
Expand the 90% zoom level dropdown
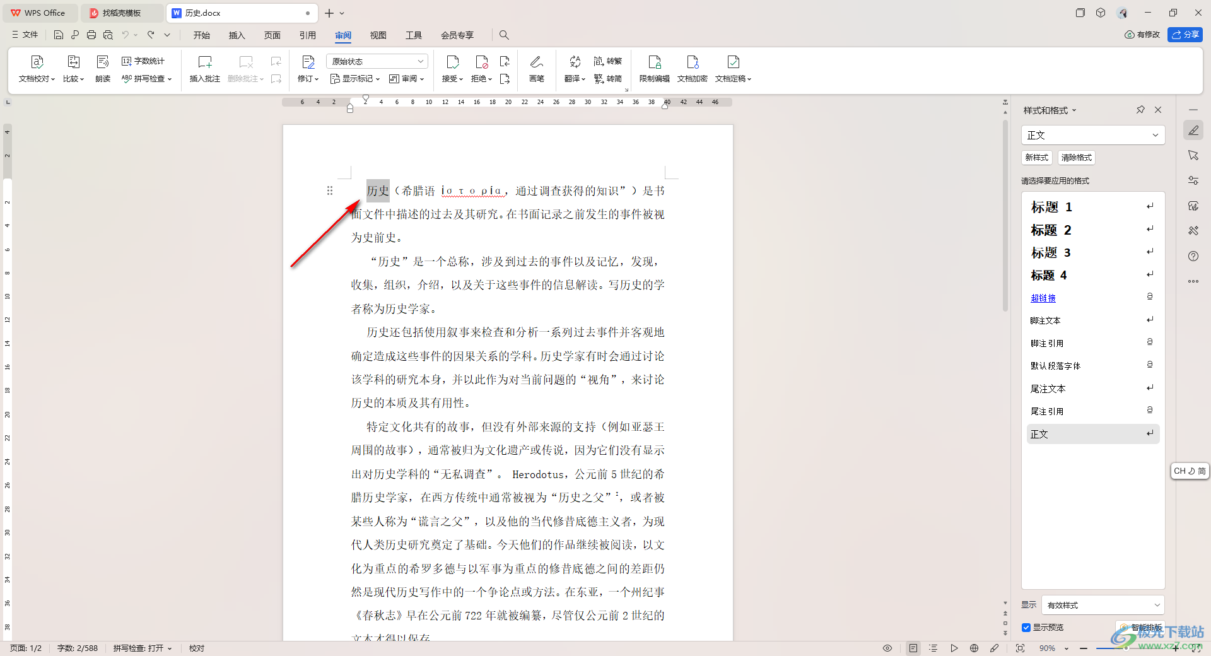tap(1067, 648)
